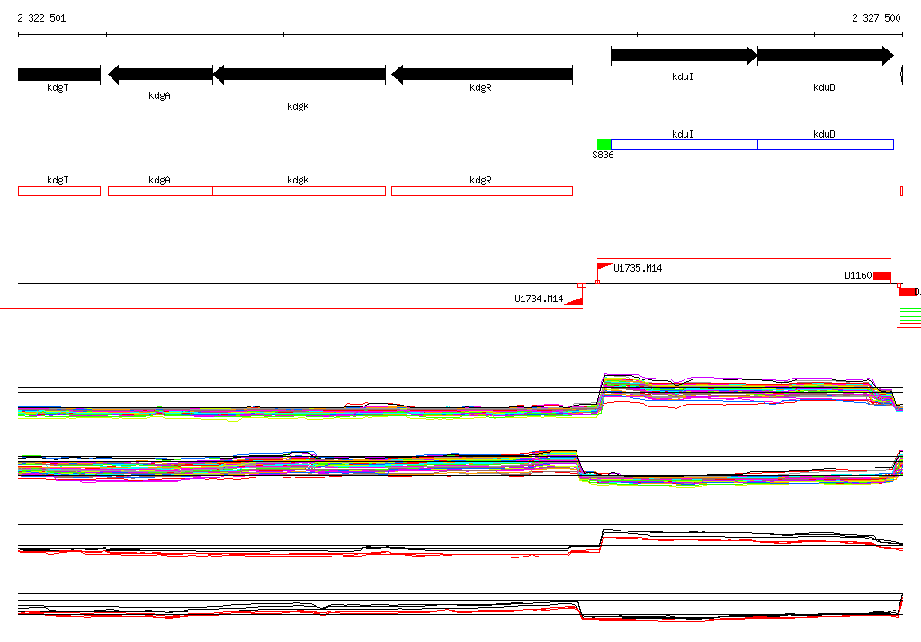Click the red kdgR outlined box
This screenshot has height=642, width=921.
(x=482, y=191)
